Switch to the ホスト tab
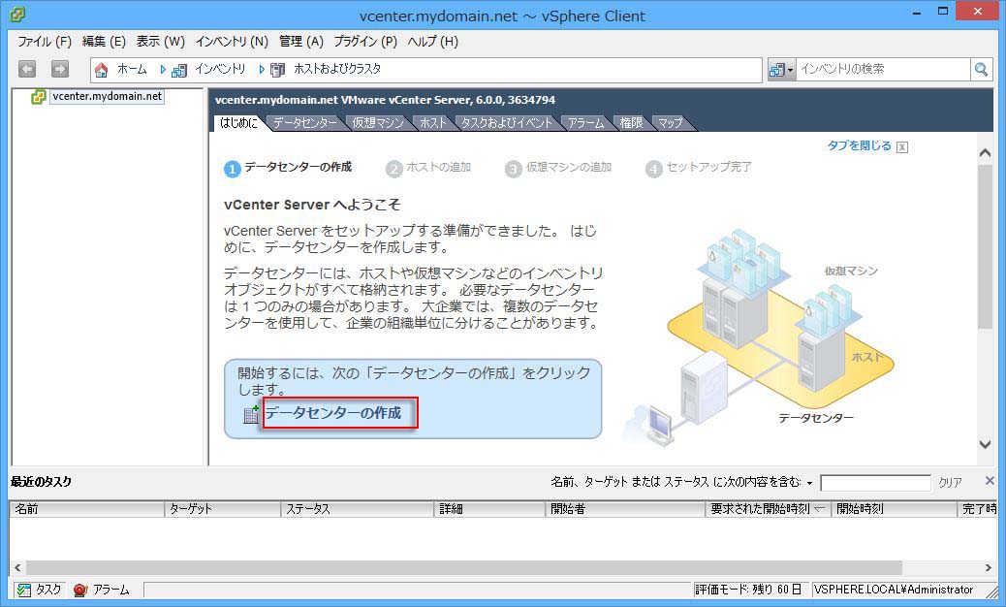Image resolution: width=1006 pixels, height=607 pixels. coord(433,122)
